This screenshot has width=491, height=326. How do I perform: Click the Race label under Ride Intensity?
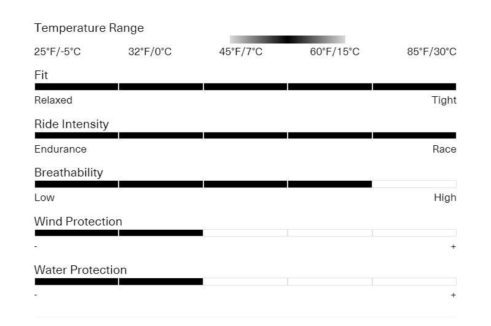pyautogui.click(x=444, y=149)
